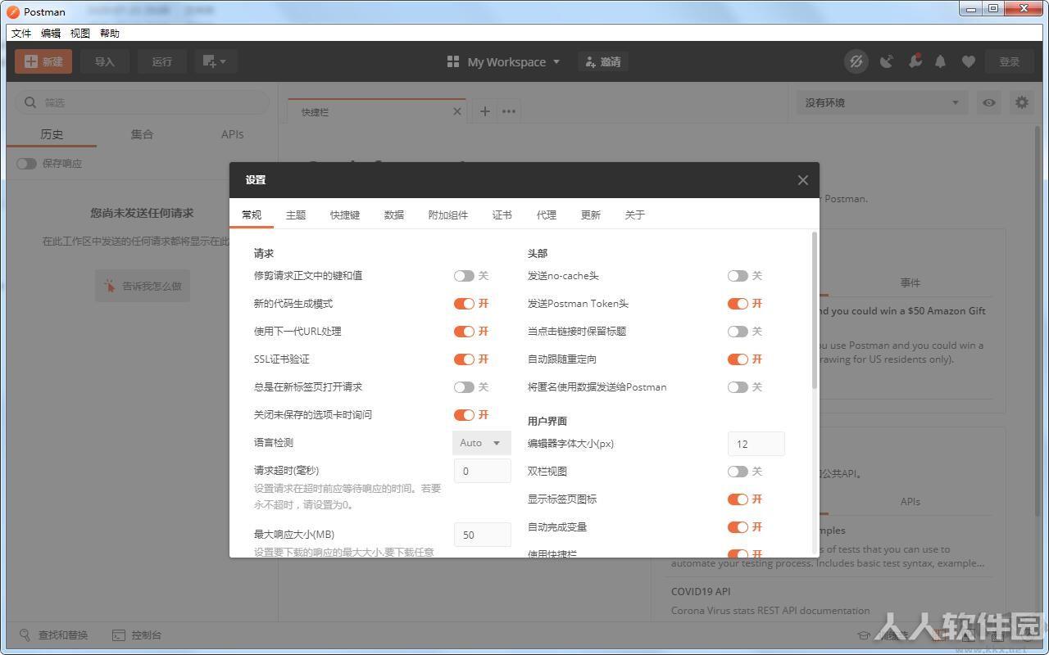Add a new tab with plus icon
This screenshot has height=655, width=1049.
tap(485, 111)
